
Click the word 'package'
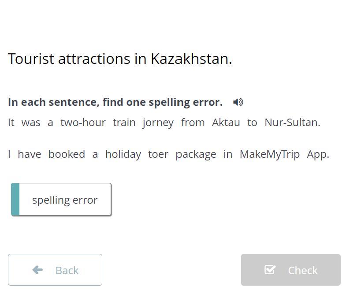click(x=196, y=154)
